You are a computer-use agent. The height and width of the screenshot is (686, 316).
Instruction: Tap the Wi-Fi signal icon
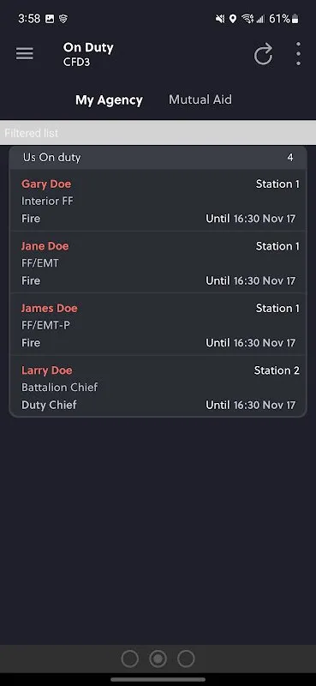point(247,19)
